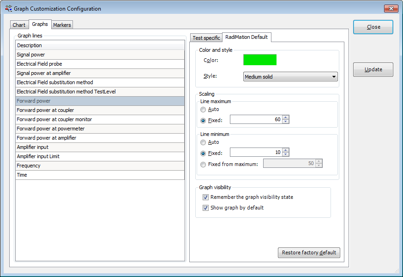The height and width of the screenshot is (277, 403).
Task: Select the Amplifier input row
Action: tap(100, 147)
